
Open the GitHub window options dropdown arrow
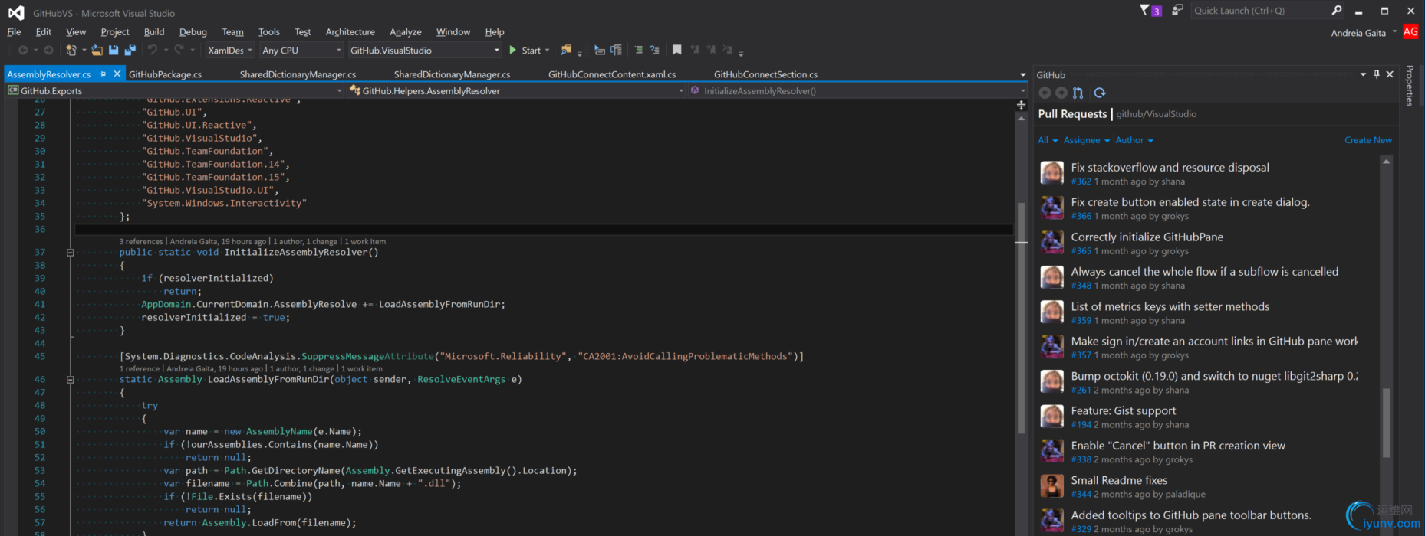tap(1363, 74)
